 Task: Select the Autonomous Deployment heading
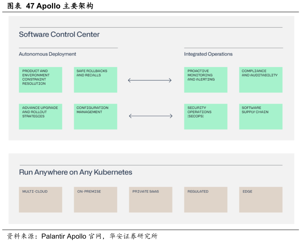(x=47, y=54)
